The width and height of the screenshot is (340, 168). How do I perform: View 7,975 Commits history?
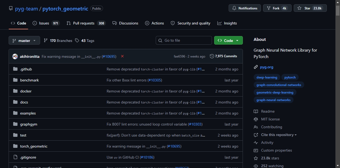point(224,56)
